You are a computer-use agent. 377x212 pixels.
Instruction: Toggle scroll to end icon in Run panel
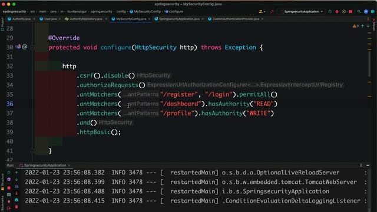pos(16,193)
